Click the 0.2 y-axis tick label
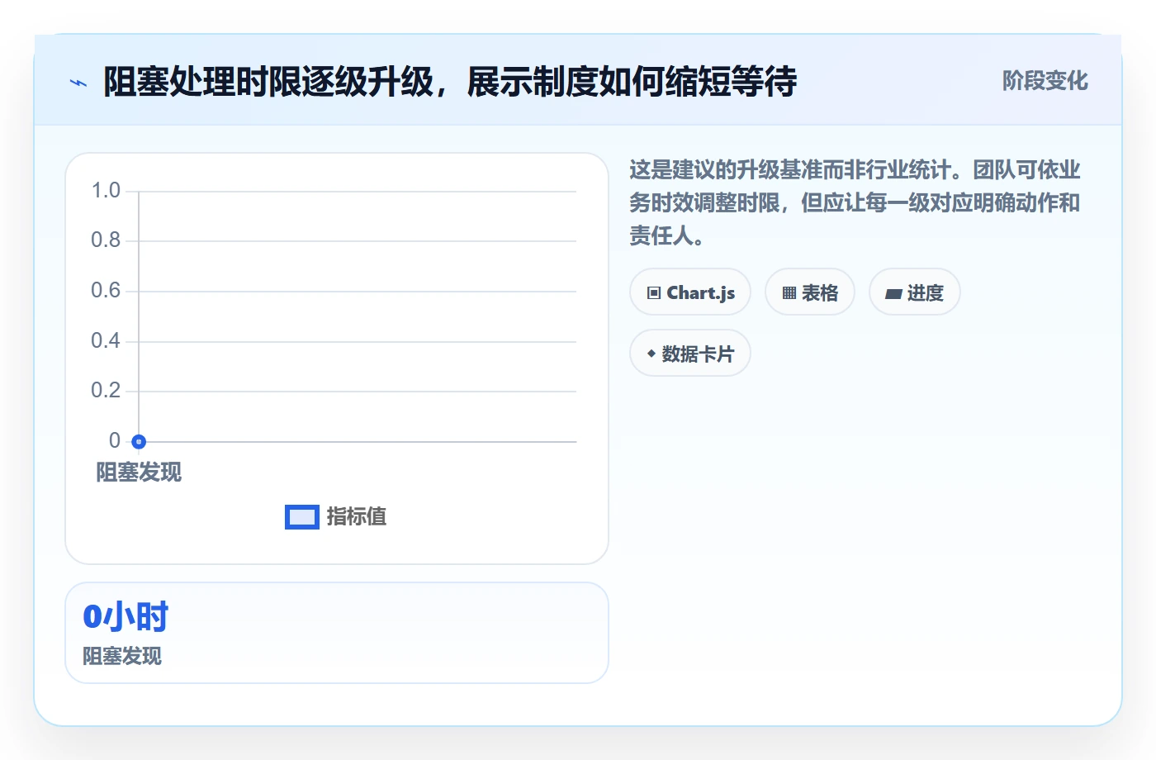 pos(106,391)
